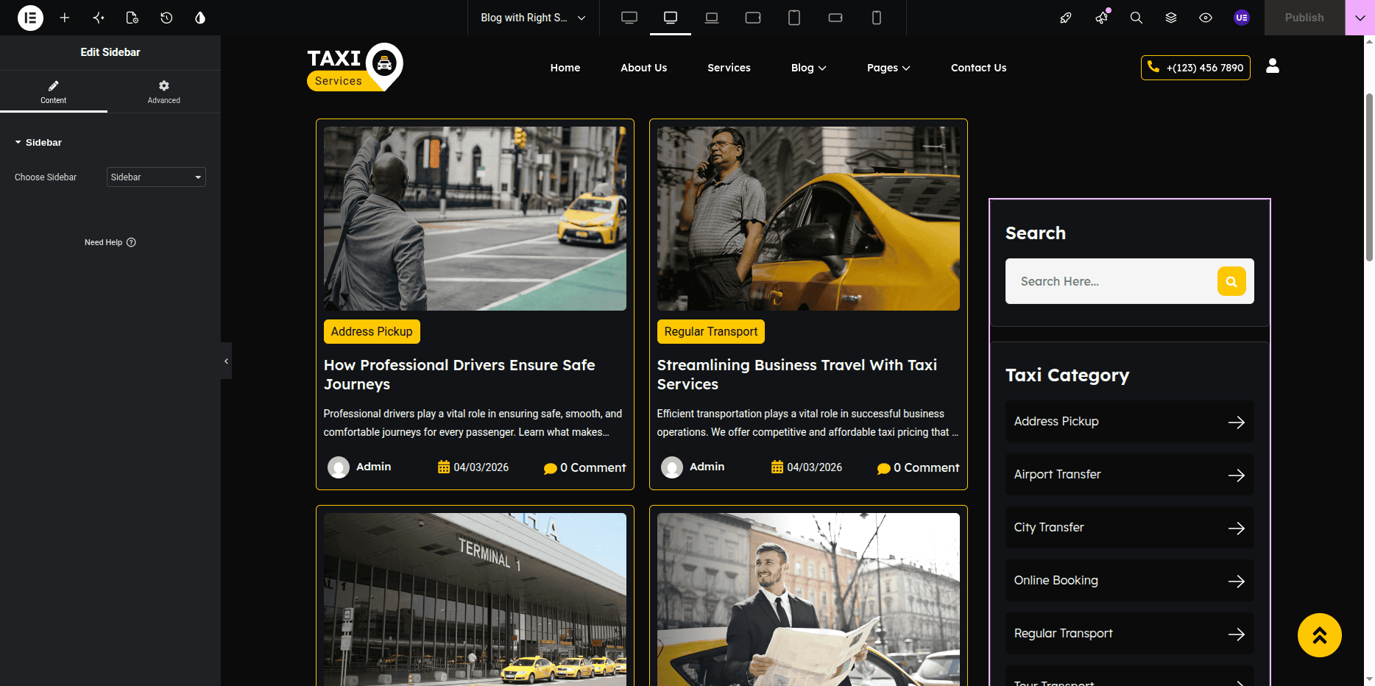The image size is (1375, 686).
Task: Switch to the Content tab
Action: (54, 92)
